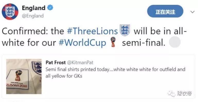Open the #WorldCup hashtag

point(82,43)
